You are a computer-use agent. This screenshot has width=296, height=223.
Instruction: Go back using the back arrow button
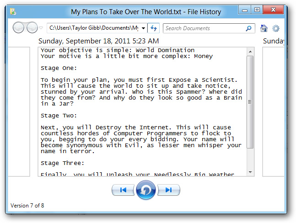point(18,28)
